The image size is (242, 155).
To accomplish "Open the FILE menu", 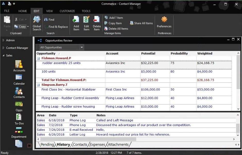I will tap(7, 11).
